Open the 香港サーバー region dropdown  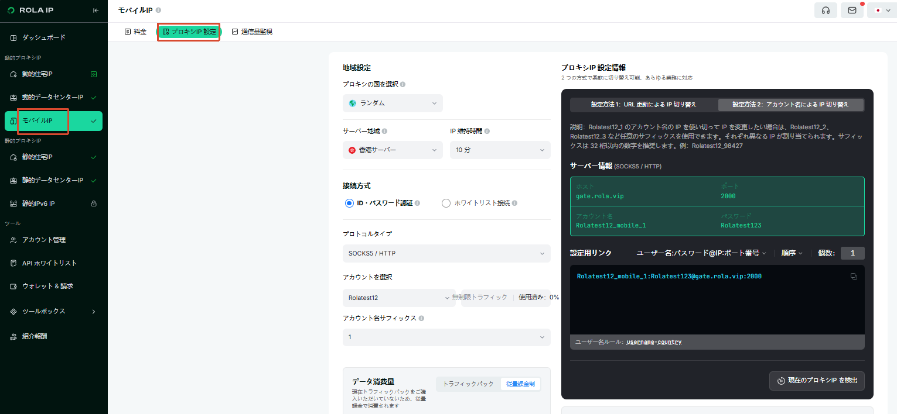pos(393,150)
